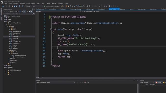Image resolution: width=166 pixels, height=93 pixels.
Task: Toggle Show All Files in Solution Explorer
Action: (24, 11)
